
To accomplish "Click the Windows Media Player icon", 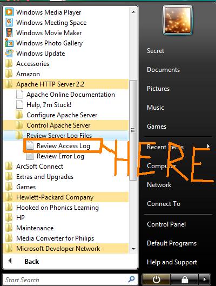I will click(9, 12).
